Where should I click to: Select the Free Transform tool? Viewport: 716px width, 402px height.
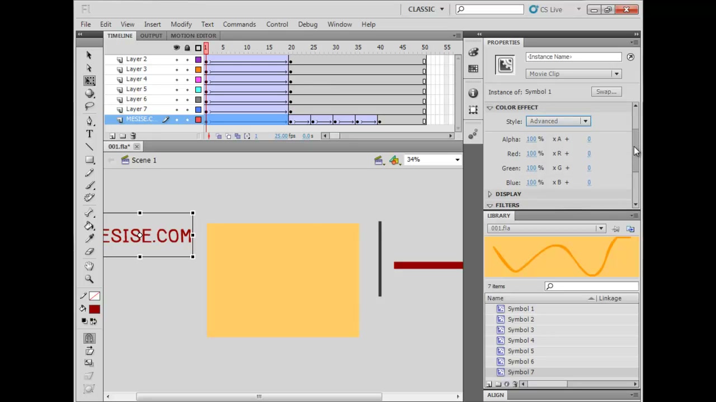pyautogui.click(x=89, y=81)
